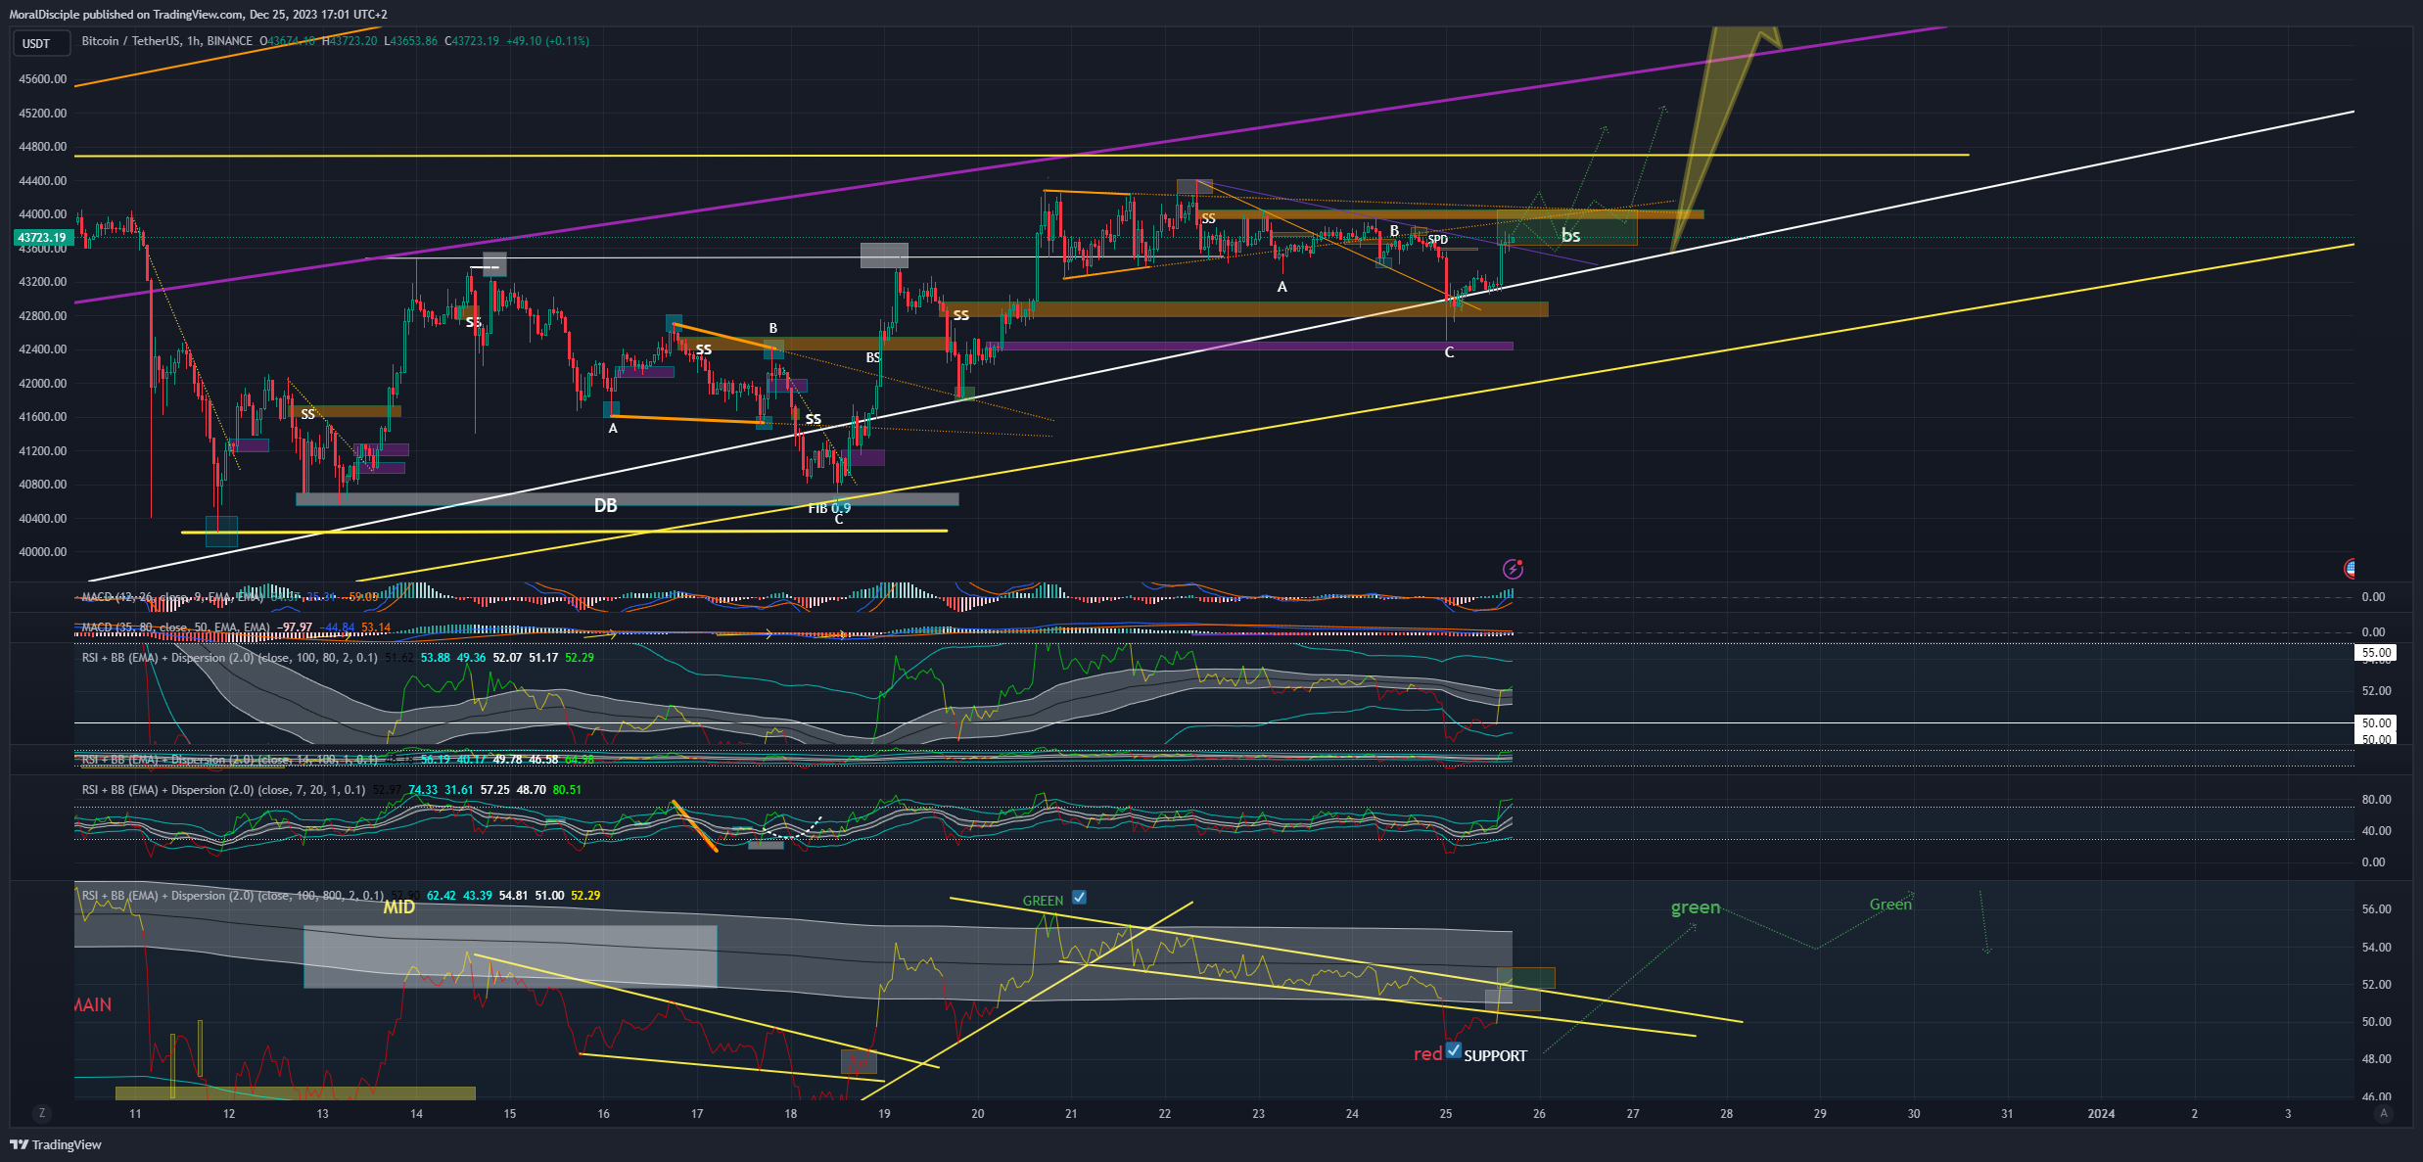
Task: Select the MACD (12, 26, close, 9) legend
Action: click(172, 596)
